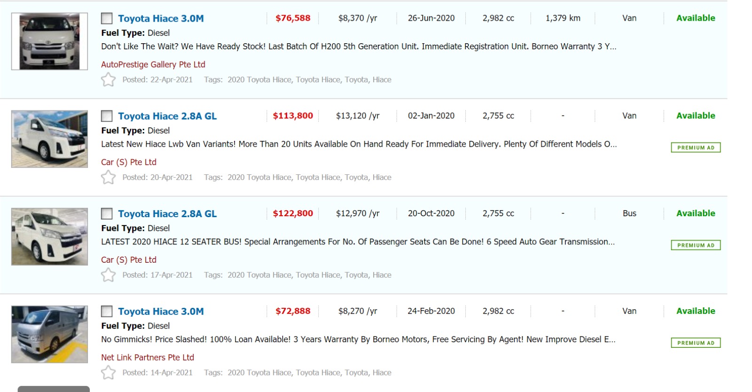Visit the AutoPrestige Gallery Pte Ltd dealer link
The width and height of the screenshot is (752, 392).
coord(153,64)
